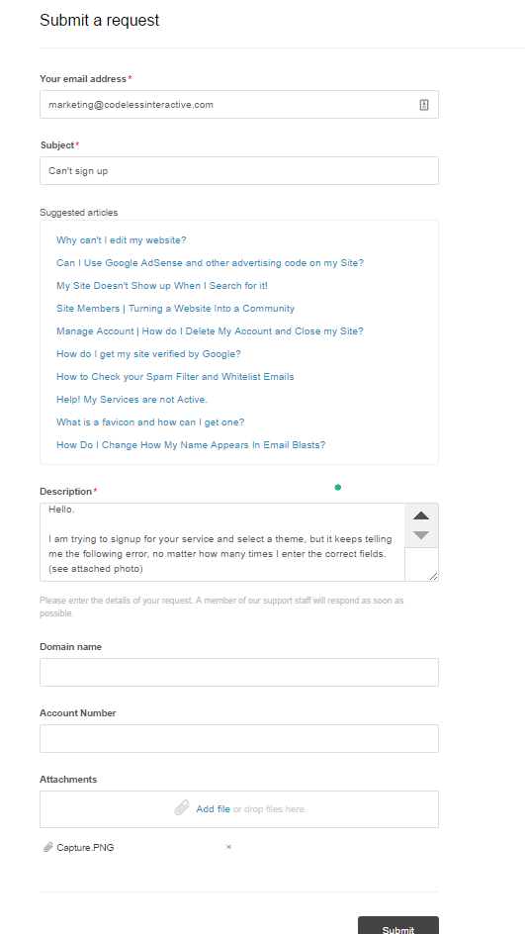The width and height of the screenshot is (525, 934).
Task: Click the description box resize handle
Action: 433,576
